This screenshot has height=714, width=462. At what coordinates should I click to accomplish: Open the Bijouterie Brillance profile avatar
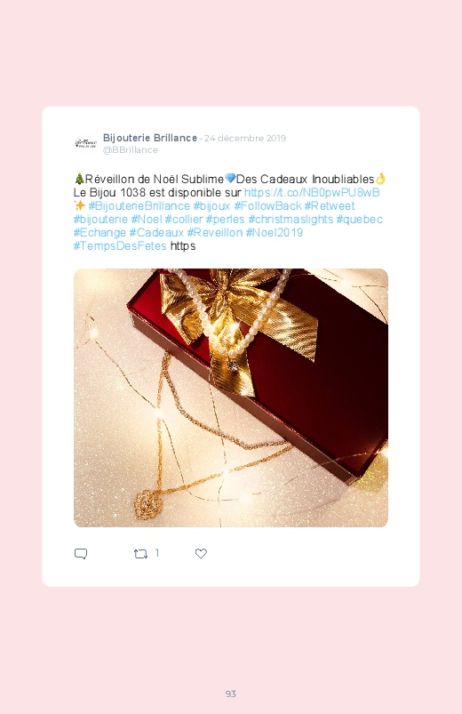pos(86,143)
